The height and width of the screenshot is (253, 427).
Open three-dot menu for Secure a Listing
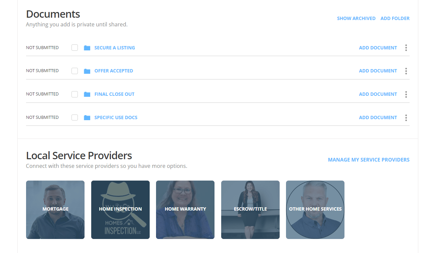click(x=406, y=48)
